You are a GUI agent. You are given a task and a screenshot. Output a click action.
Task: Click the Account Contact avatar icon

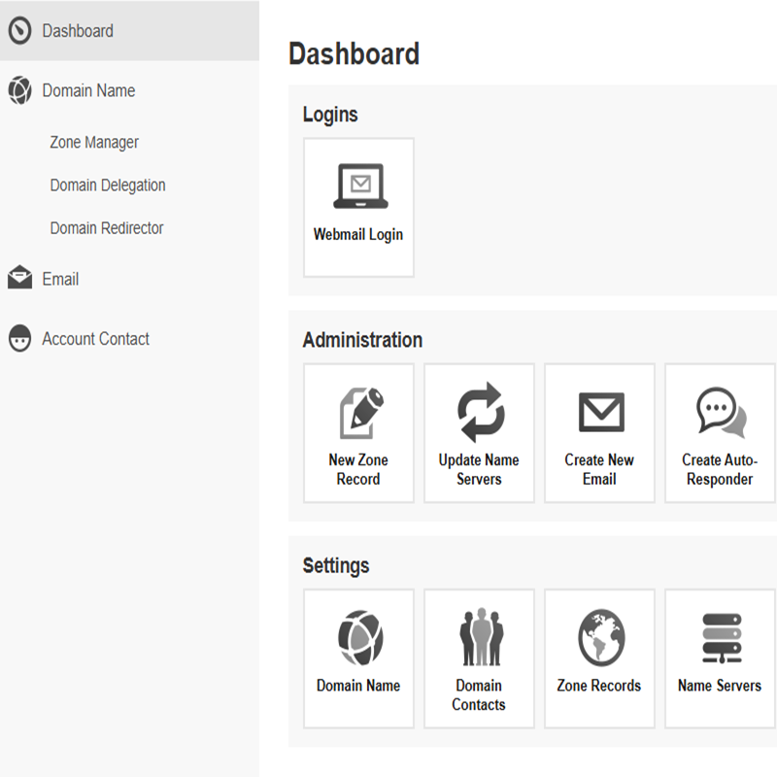click(19, 339)
